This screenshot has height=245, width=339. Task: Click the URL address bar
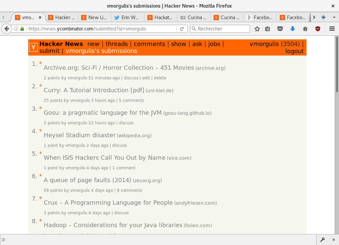102,29
